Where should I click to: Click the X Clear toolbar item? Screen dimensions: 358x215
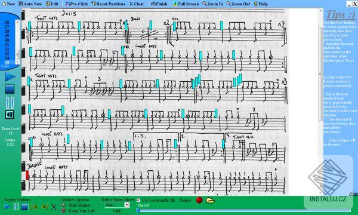pyautogui.click(x=137, y=4)
